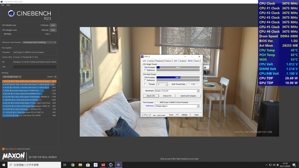The width and height of the screenshot is (299, 168).
Task: Click the Validate button in CPU-Z
Action: click(184, 114)
